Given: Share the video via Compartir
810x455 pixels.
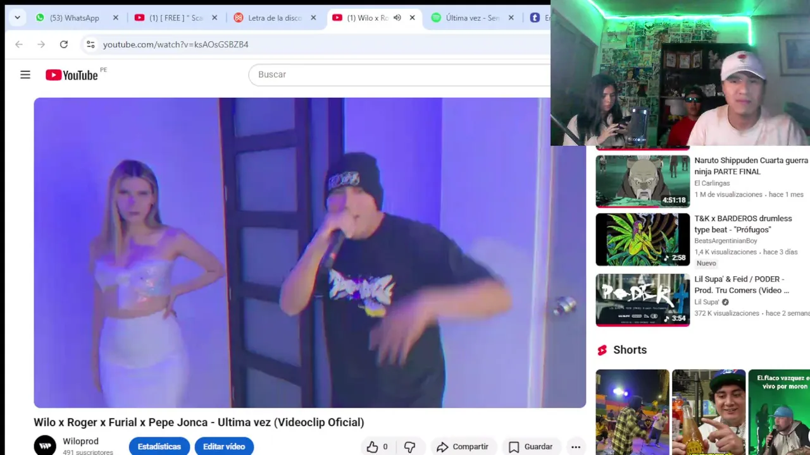Looking at the screenshot, I should 463,447.
